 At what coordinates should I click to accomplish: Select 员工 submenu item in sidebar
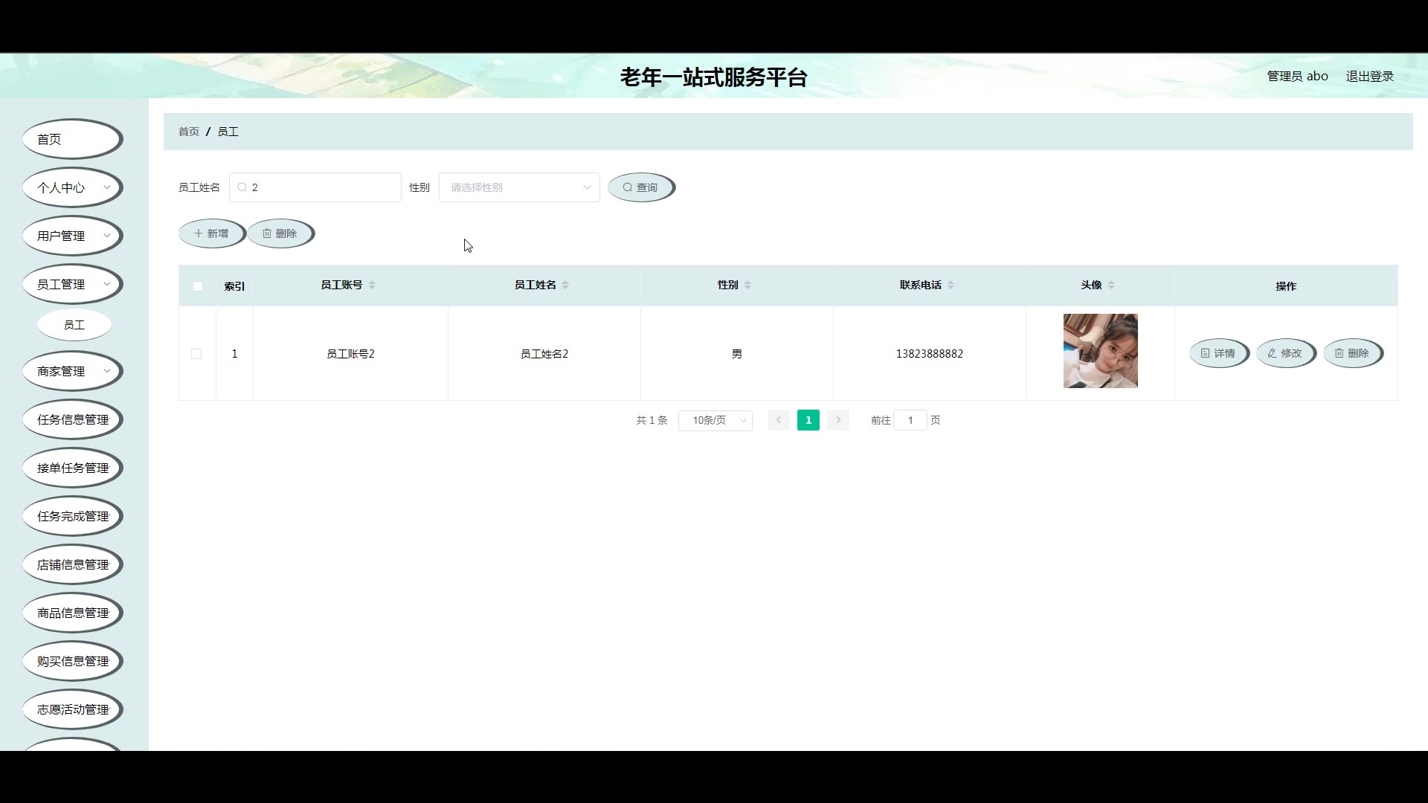pyautogui.click(x=74, y=325)
